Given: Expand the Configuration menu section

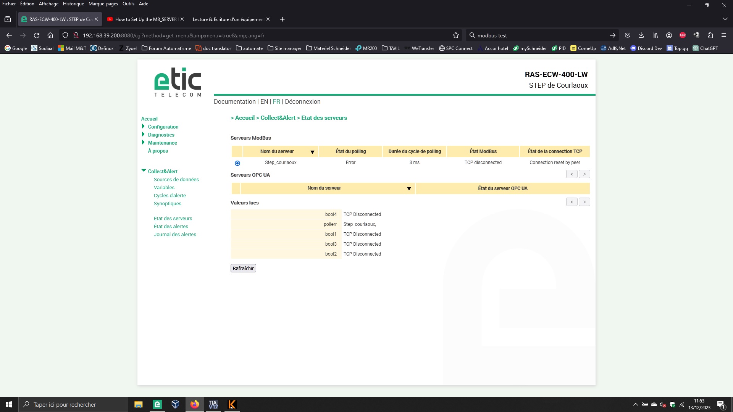Looking at the screenshot, I should (144, 126).
